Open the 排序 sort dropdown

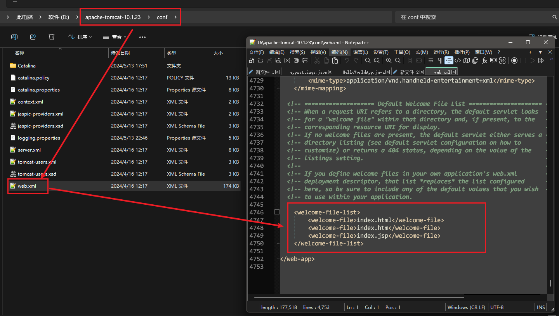[80, 37]
